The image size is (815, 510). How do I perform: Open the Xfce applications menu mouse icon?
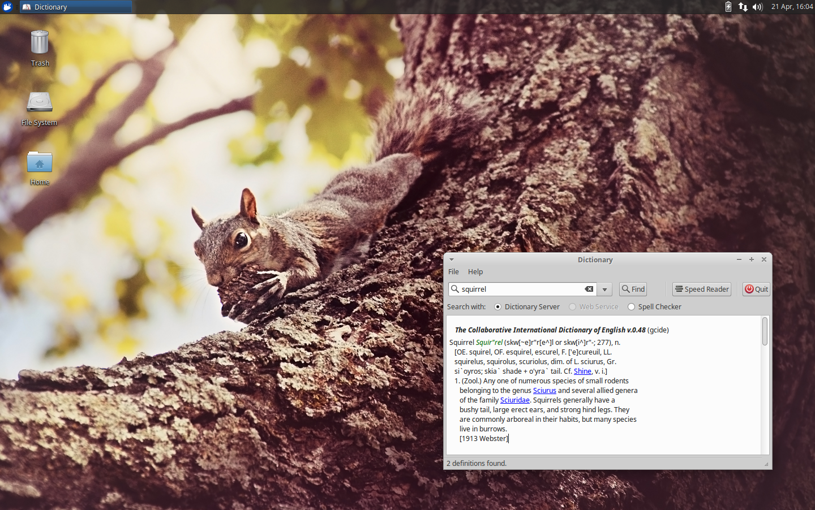7,7
